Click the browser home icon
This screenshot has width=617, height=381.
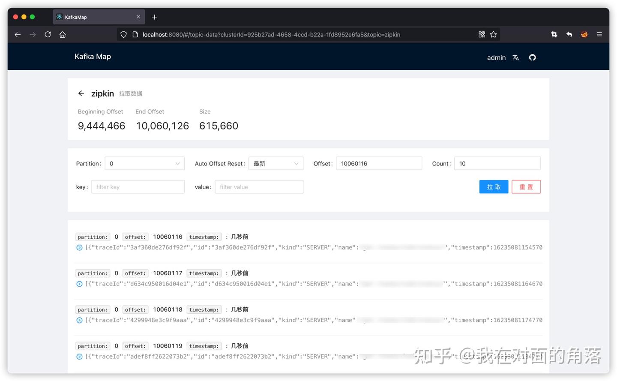63,34
